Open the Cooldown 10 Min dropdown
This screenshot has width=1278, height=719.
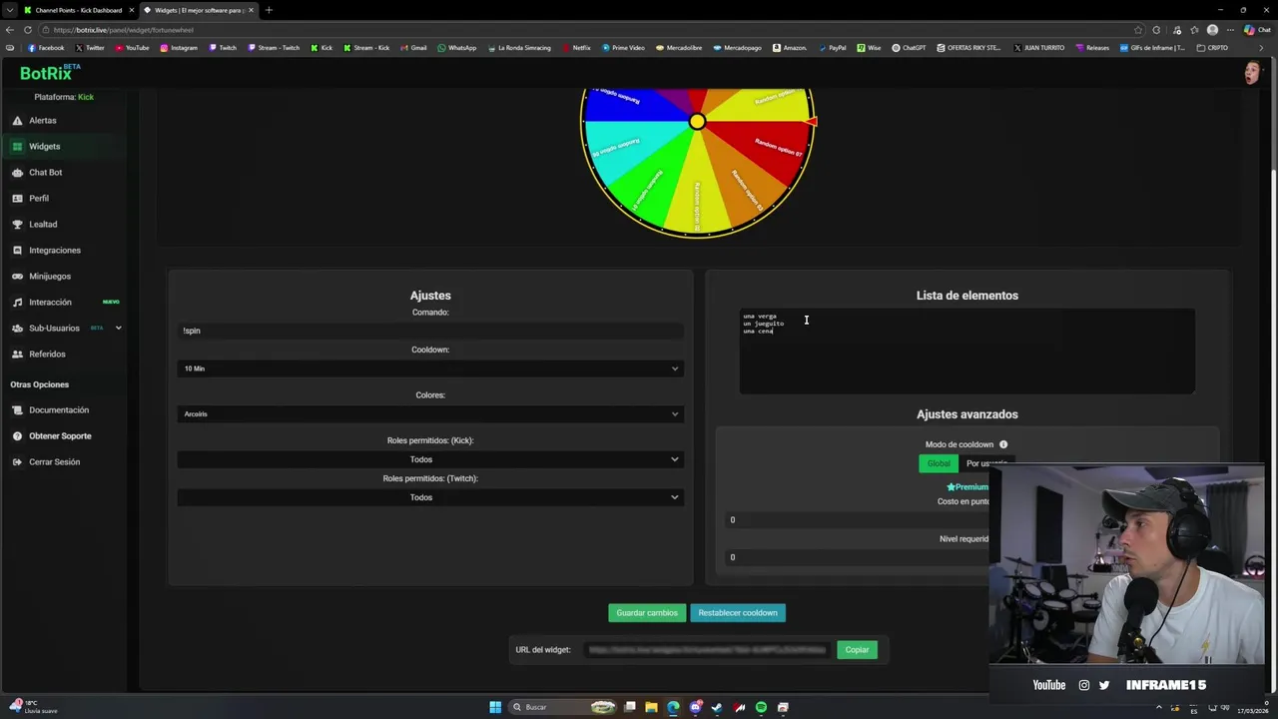click(430, 368)
